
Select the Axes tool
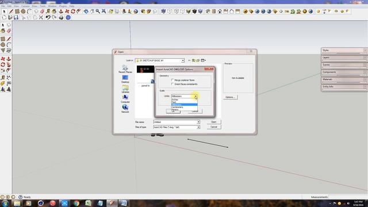(x=3, y=89)
